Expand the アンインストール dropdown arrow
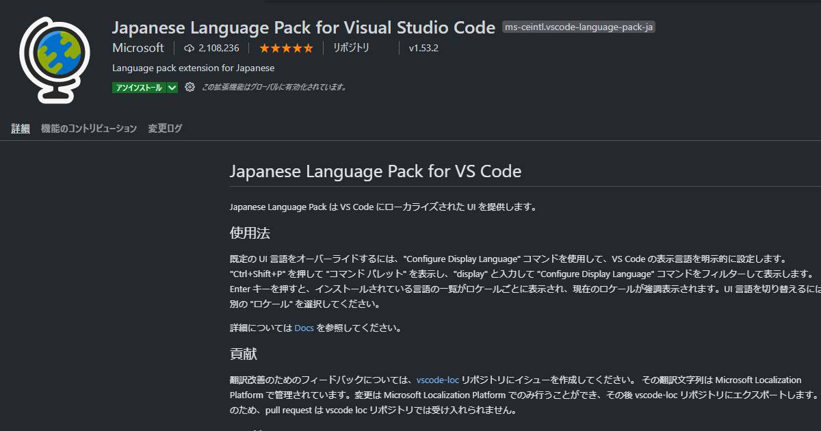The width and height of the screenshot is (821, 431). (172, 88)
